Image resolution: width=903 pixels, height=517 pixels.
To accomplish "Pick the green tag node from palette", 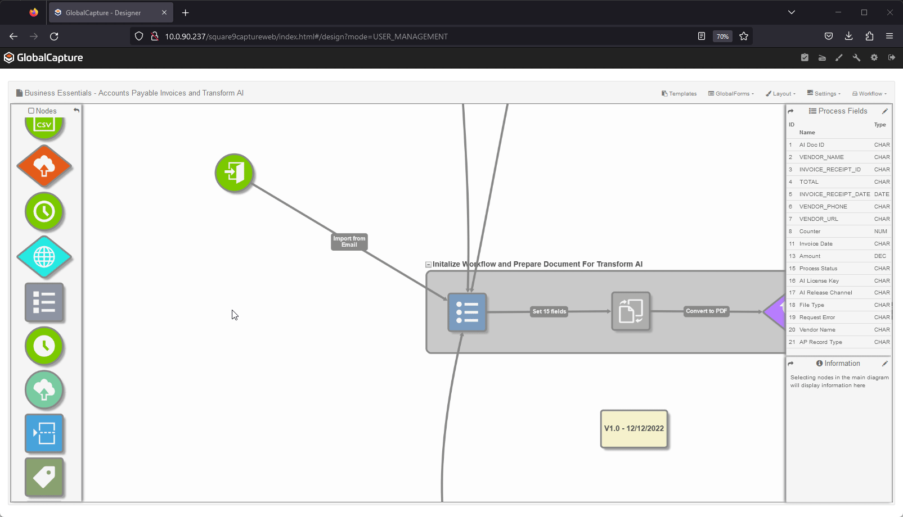I will [x=44, y=477].
